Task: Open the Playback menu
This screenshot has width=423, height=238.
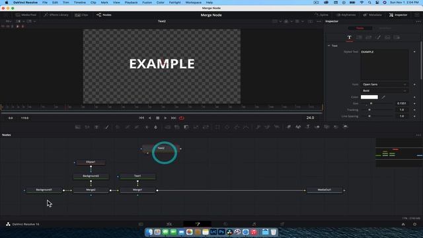Action: [x=131, y=3]
